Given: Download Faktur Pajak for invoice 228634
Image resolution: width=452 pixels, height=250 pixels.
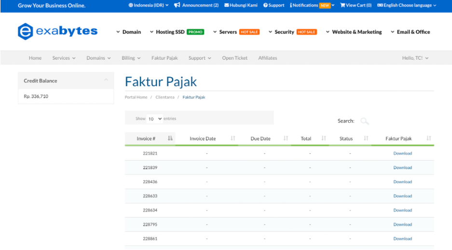Looking at the screenshot, I should pos(403,211).
